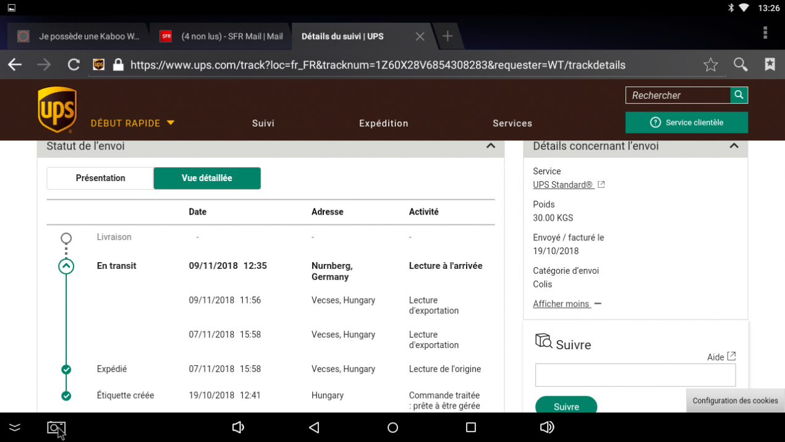Click the green site search button
Image resolution: width=785 pixels, height=442 pixels.
click(739, 95)
